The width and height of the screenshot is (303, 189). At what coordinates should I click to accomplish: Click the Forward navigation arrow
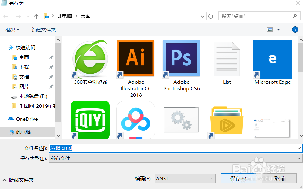click(18, 16)
